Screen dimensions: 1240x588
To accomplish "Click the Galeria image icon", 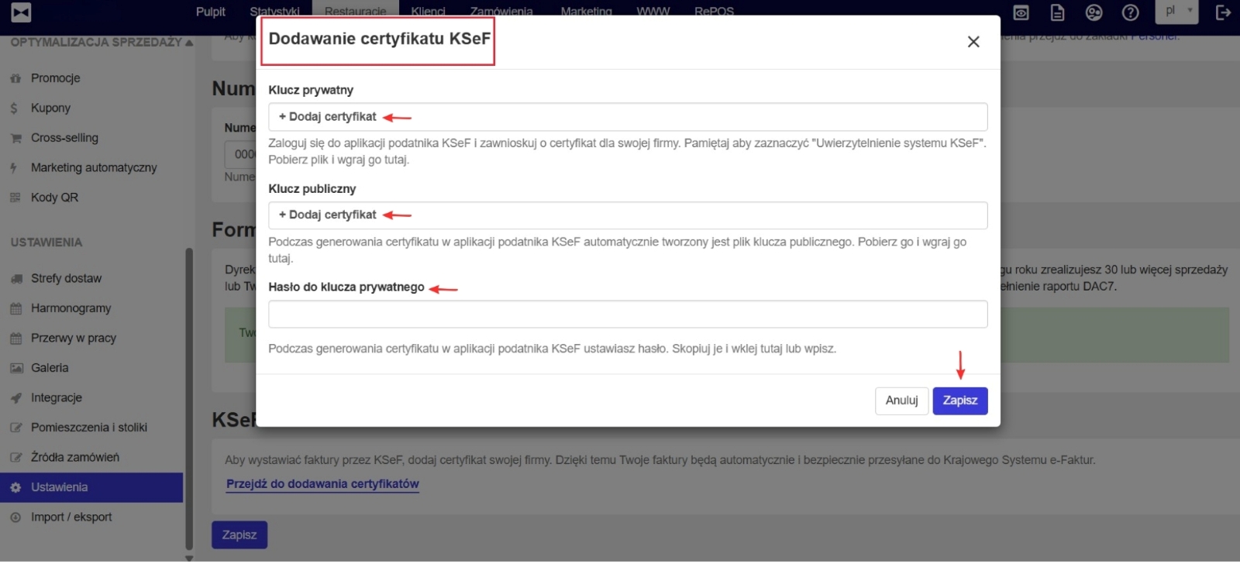I will [15, 368].
